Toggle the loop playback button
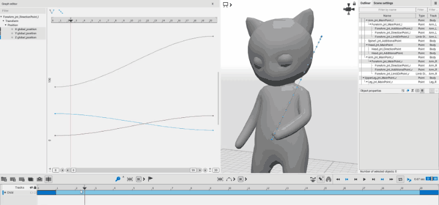The width and height of the screenshot is (439, 205). point(401,179)
